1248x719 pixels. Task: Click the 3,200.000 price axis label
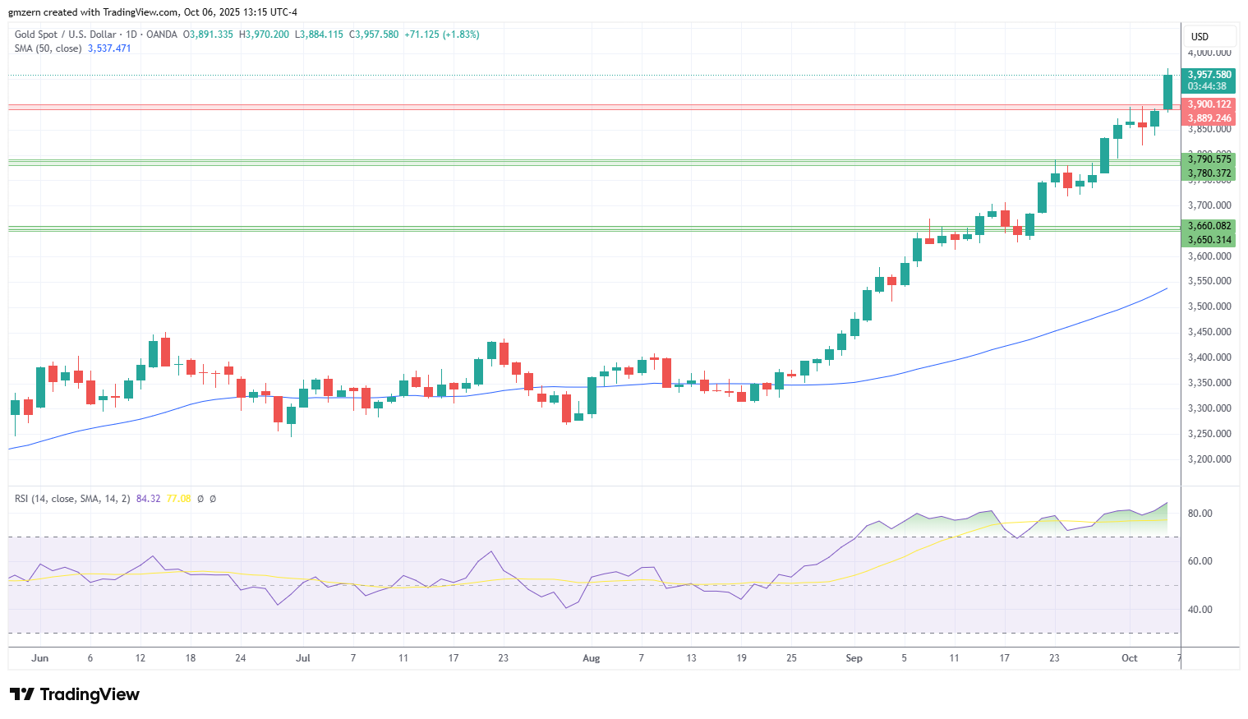[x=1209, y=459]
